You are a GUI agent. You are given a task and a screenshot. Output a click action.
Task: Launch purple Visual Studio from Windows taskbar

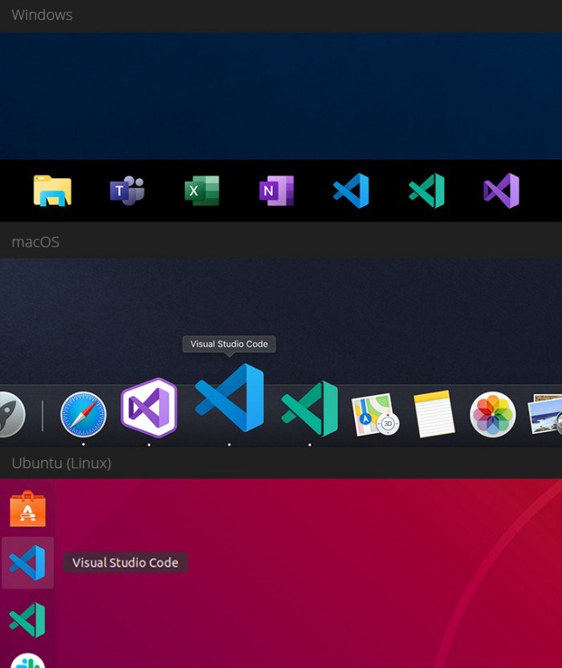point(502,190)
